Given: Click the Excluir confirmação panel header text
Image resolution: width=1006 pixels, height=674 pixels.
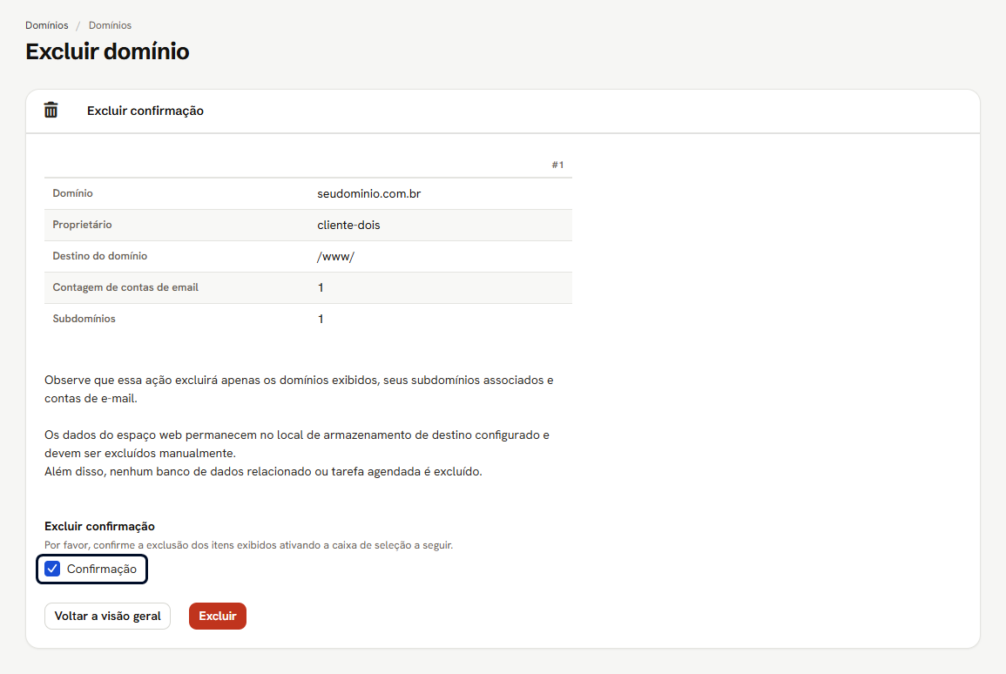Looking at the screenshot, I should click(145, 111).
